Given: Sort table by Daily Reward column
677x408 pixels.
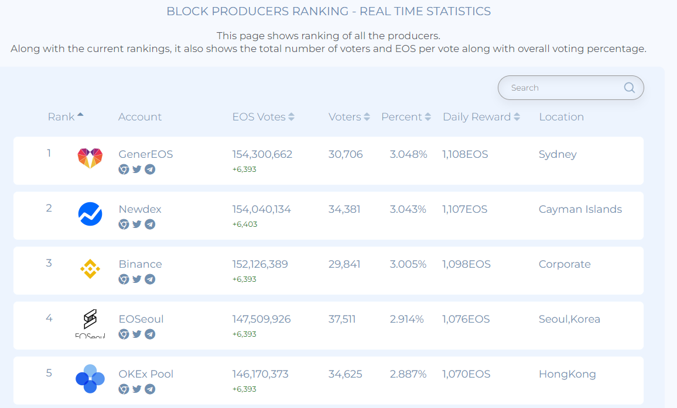Looking at the screenshot, I should tap(481, 117).
